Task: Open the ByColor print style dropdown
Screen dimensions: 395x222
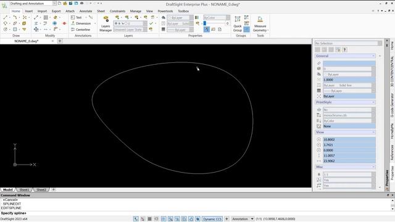Action: click(217, 18)
